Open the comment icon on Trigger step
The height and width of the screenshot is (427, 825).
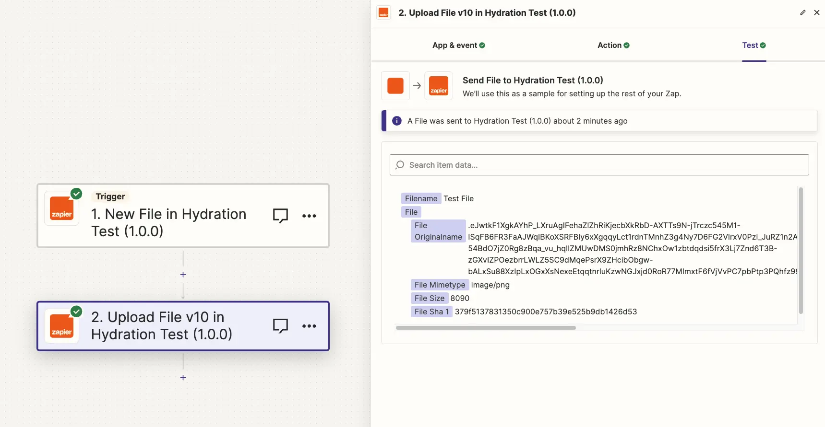[280, 216]
